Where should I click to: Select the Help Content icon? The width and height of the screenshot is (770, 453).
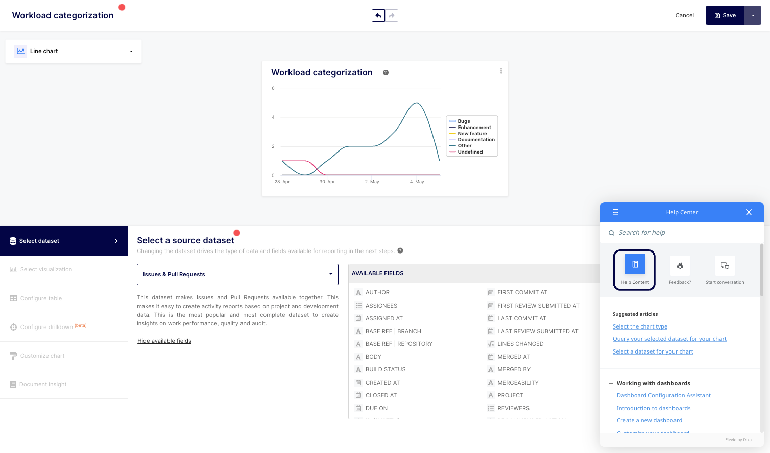tap(635, 265)
